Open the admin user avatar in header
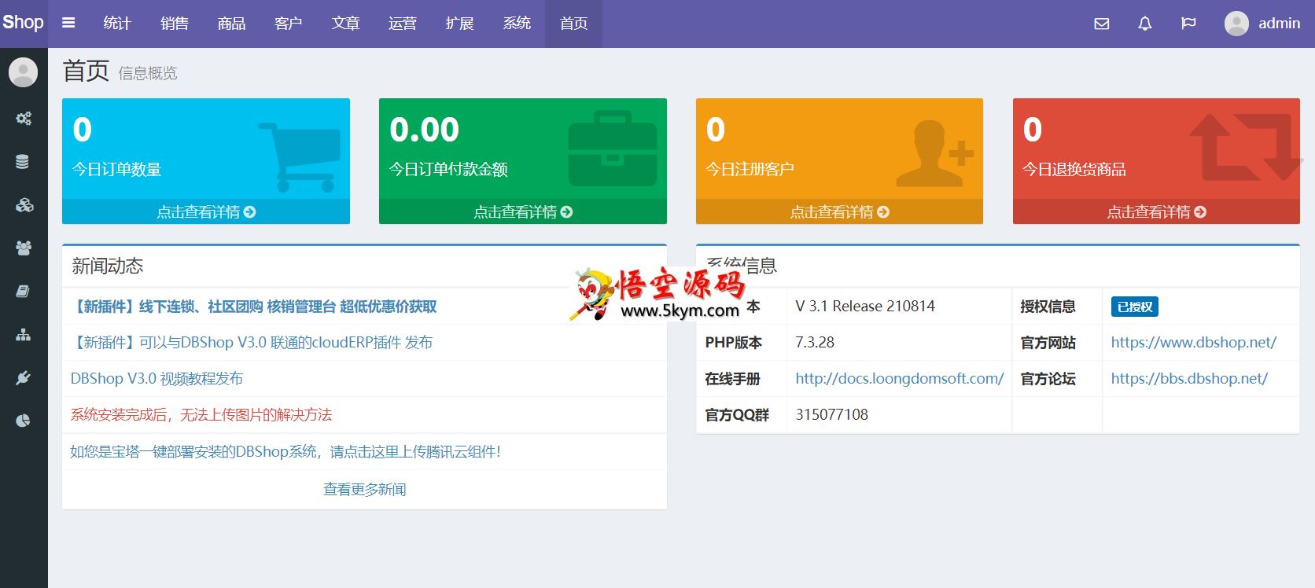The height and width of the screenshot is (588, 1315). [1236, 24]
